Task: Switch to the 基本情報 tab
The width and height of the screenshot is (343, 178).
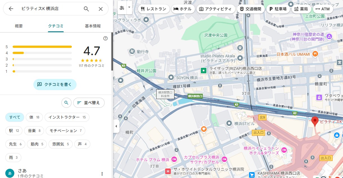Action: click(x=93, y=26)
